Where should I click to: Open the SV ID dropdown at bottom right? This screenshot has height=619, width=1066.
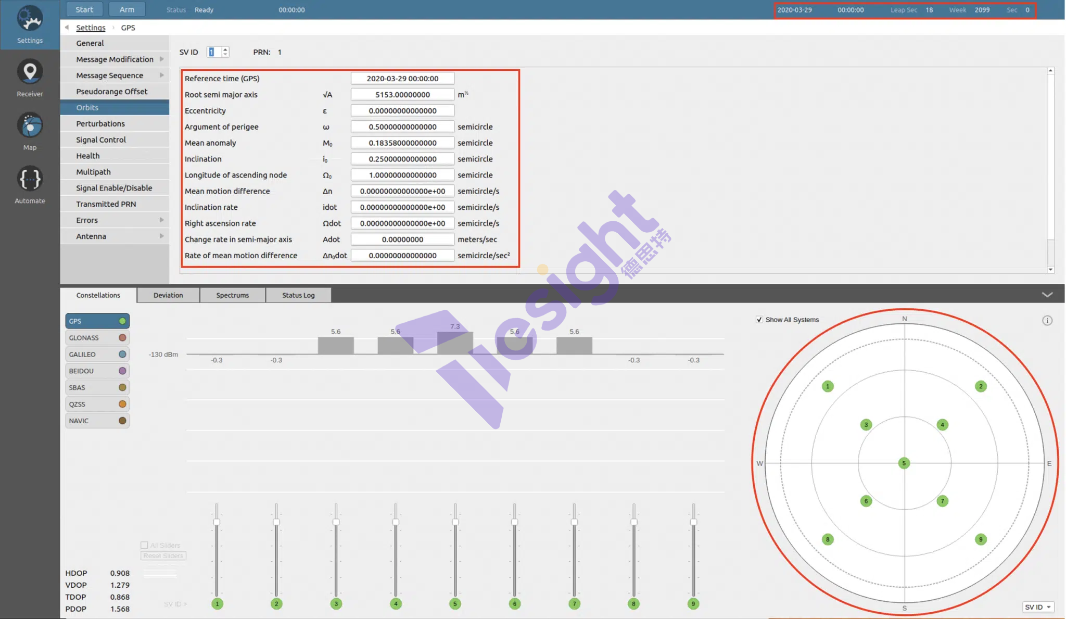1038,607
